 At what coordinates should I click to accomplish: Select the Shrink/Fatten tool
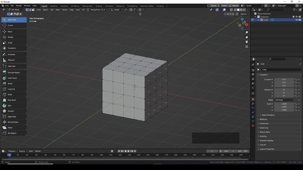click(x=14, y=122)
